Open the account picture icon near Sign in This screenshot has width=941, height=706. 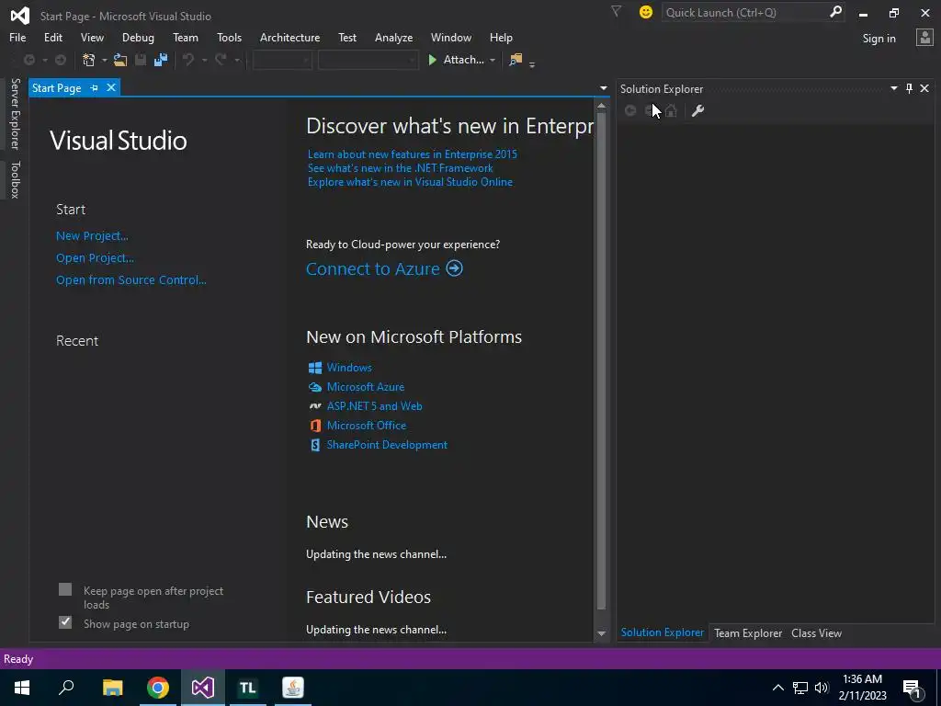(924, 38)
